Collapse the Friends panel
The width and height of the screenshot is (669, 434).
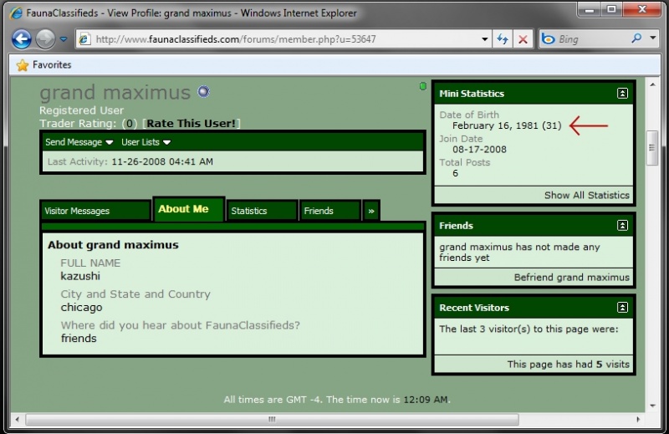tap(622, 225)
